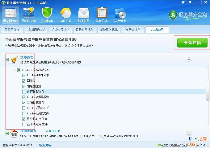Click the vertical scrollbar thumb
This screenshot has width=210, height=148.
pos(208,90)
